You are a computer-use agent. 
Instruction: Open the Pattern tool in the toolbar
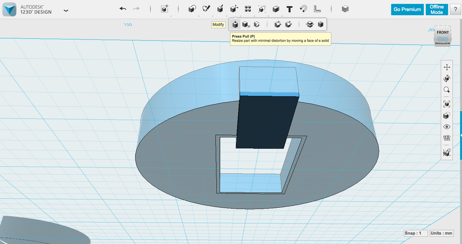(x=248, y=9)
